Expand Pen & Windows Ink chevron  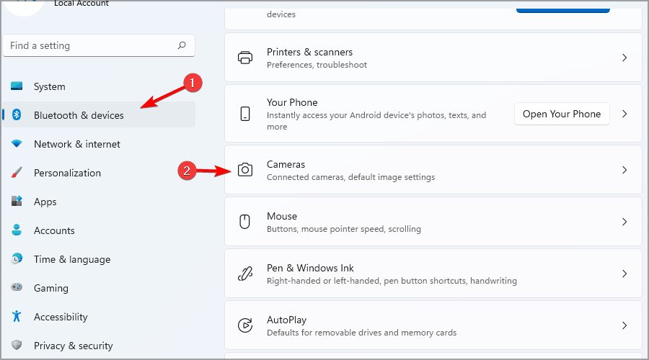tap(624, 274)
